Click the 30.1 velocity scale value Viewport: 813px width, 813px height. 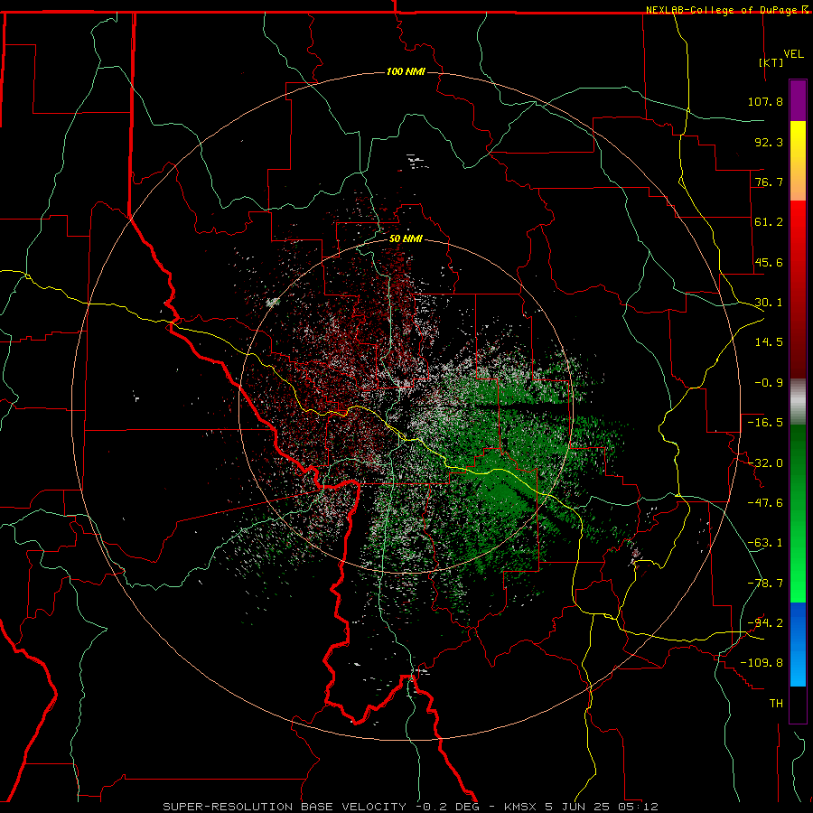pyautogui.click(x=769, y=303)
